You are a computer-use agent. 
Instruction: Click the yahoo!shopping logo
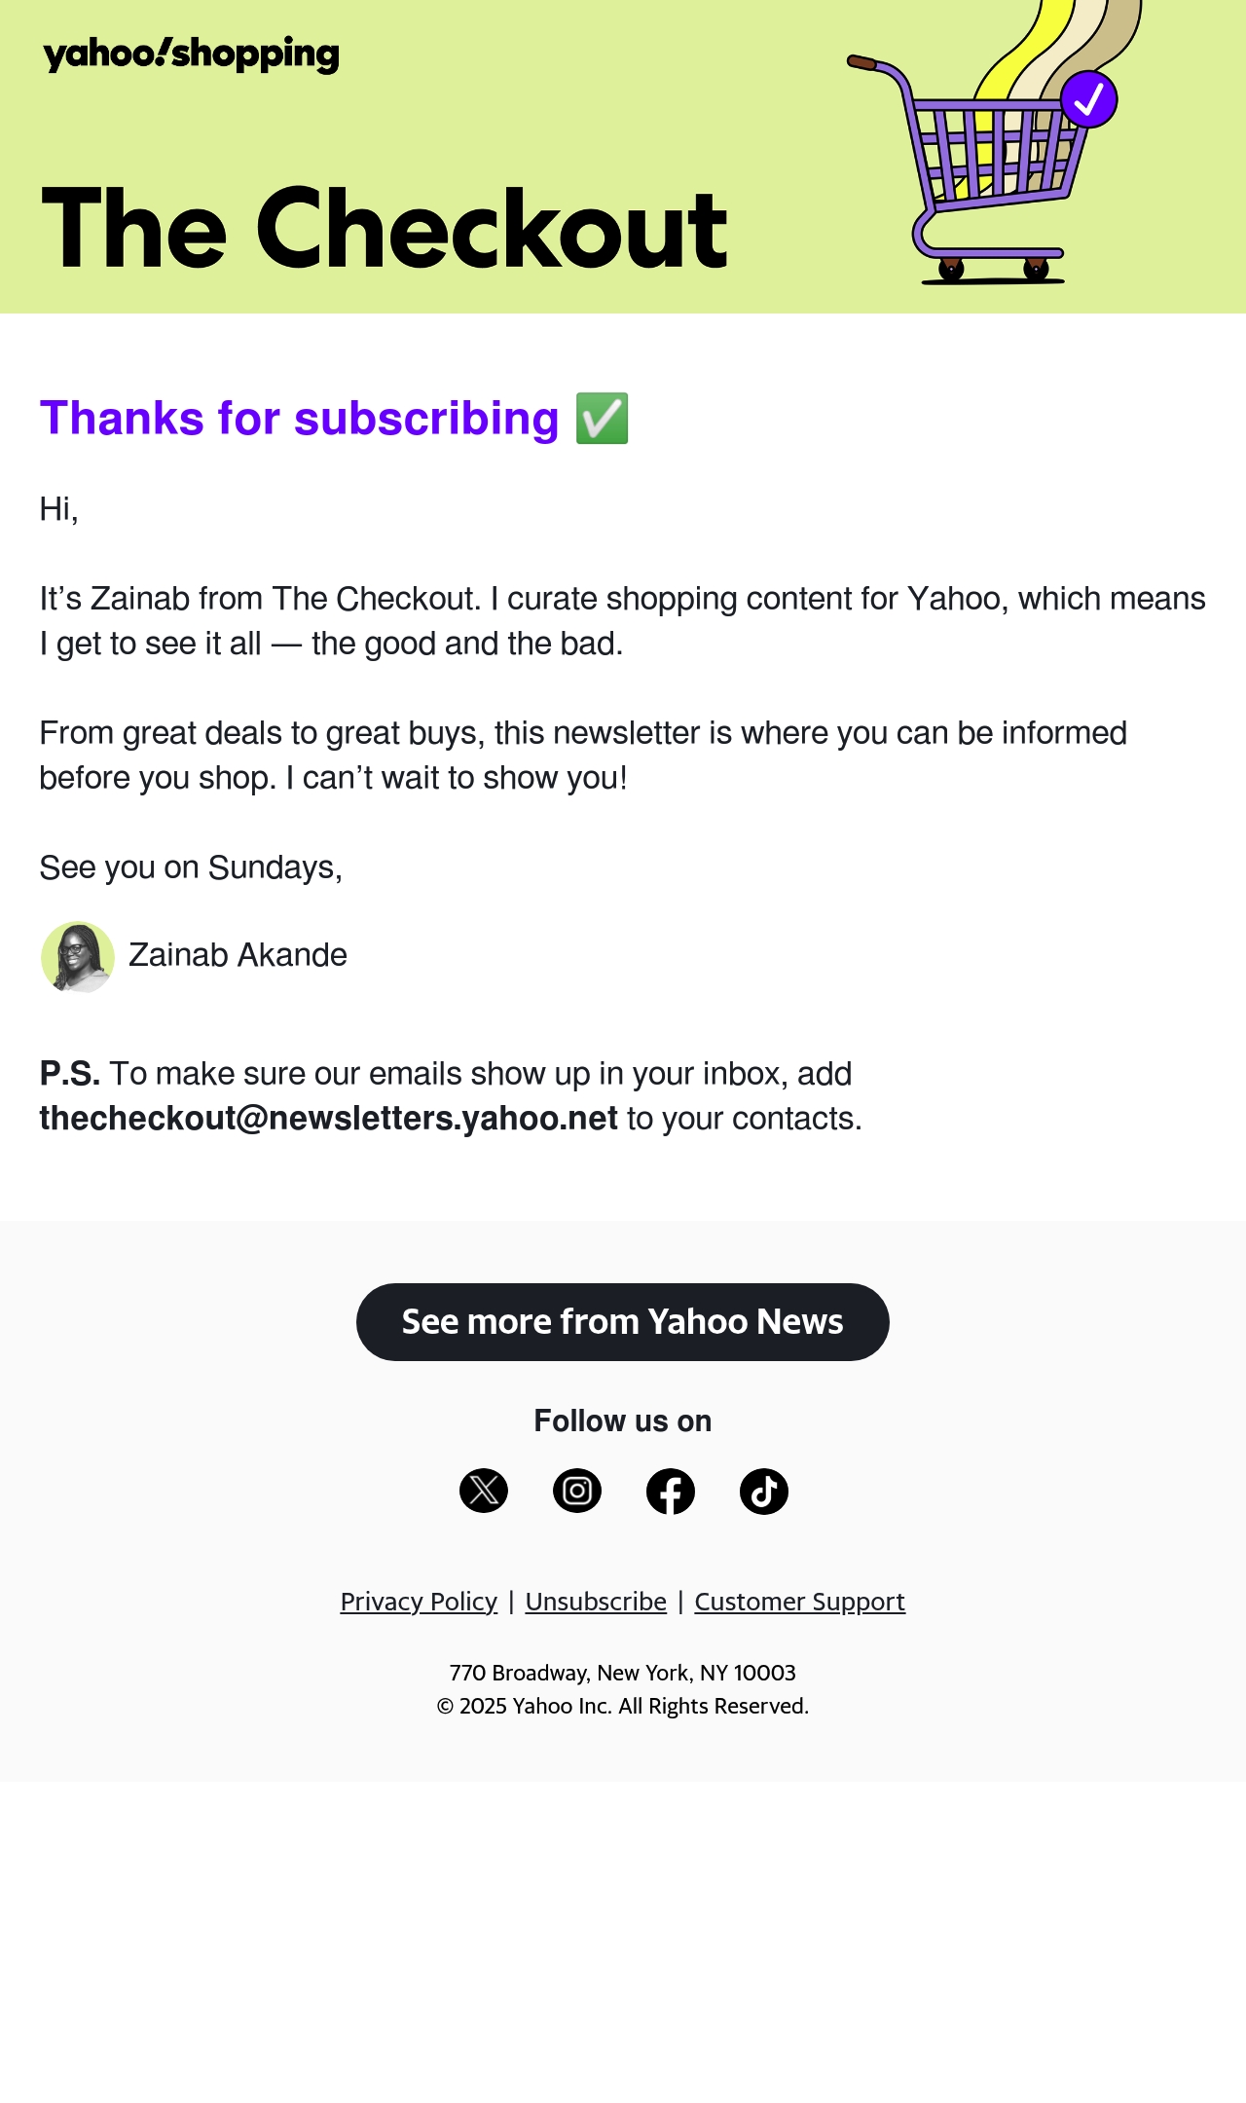[x=191, y=55]
